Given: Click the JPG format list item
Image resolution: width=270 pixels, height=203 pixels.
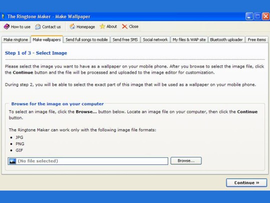Looking at the screenshot, I should [x=19, y=137].
